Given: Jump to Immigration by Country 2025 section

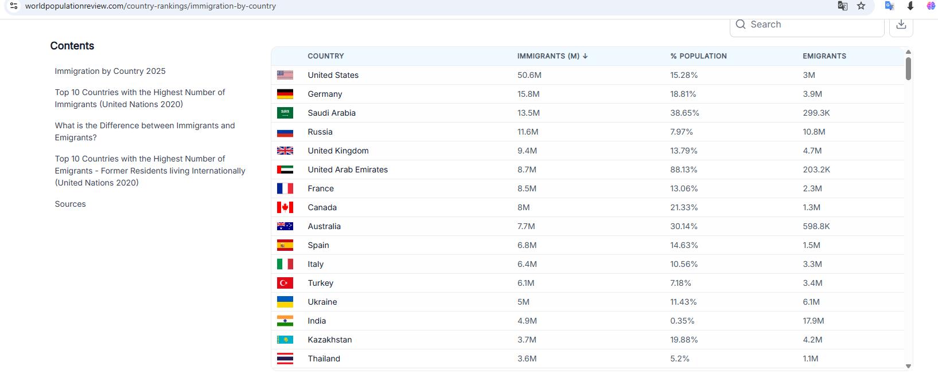Looking at the screenshot, I should tap(110, 71).
